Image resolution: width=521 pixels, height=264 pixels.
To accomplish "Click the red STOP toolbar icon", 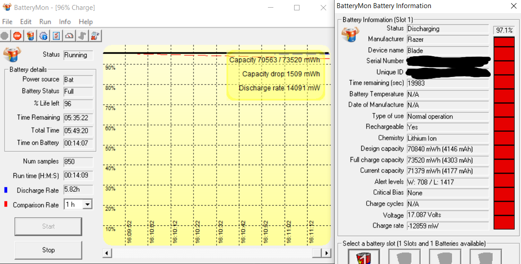I will 17,36.
